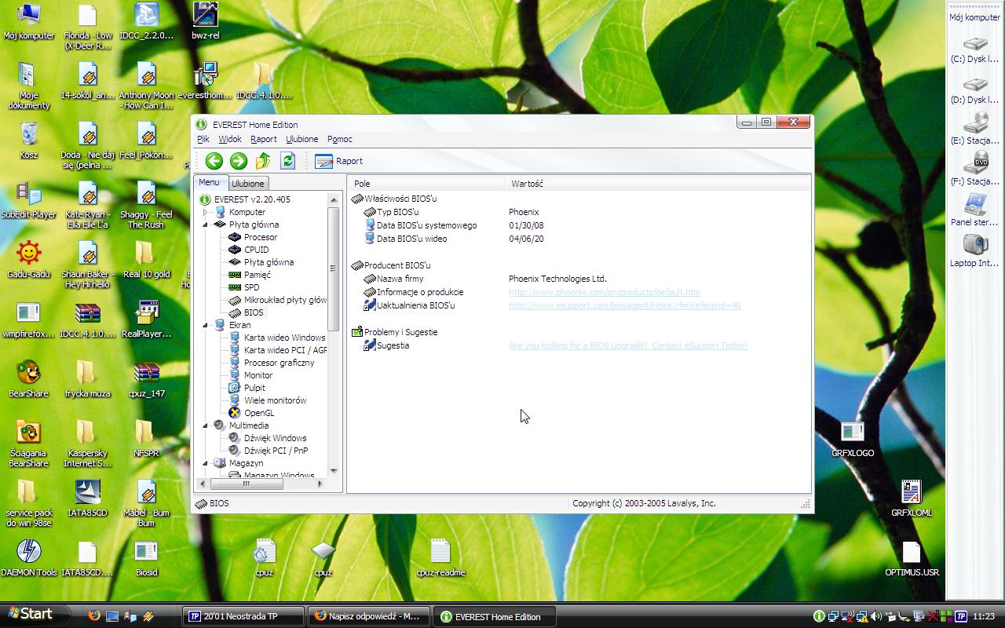Collapse the Multimedia tree node
Viewport: 1005px width, 628px height.
206,425
